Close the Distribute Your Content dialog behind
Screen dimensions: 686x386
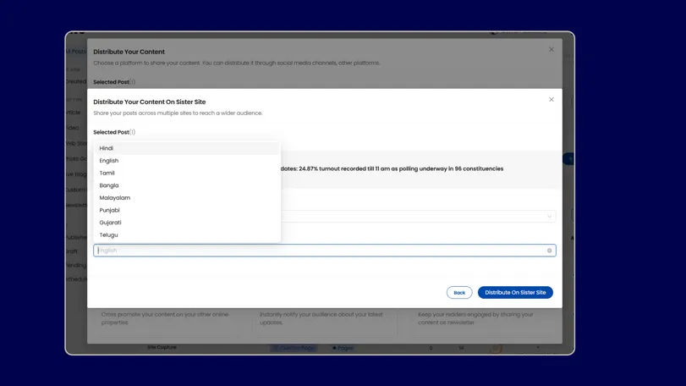coord(552,49)
